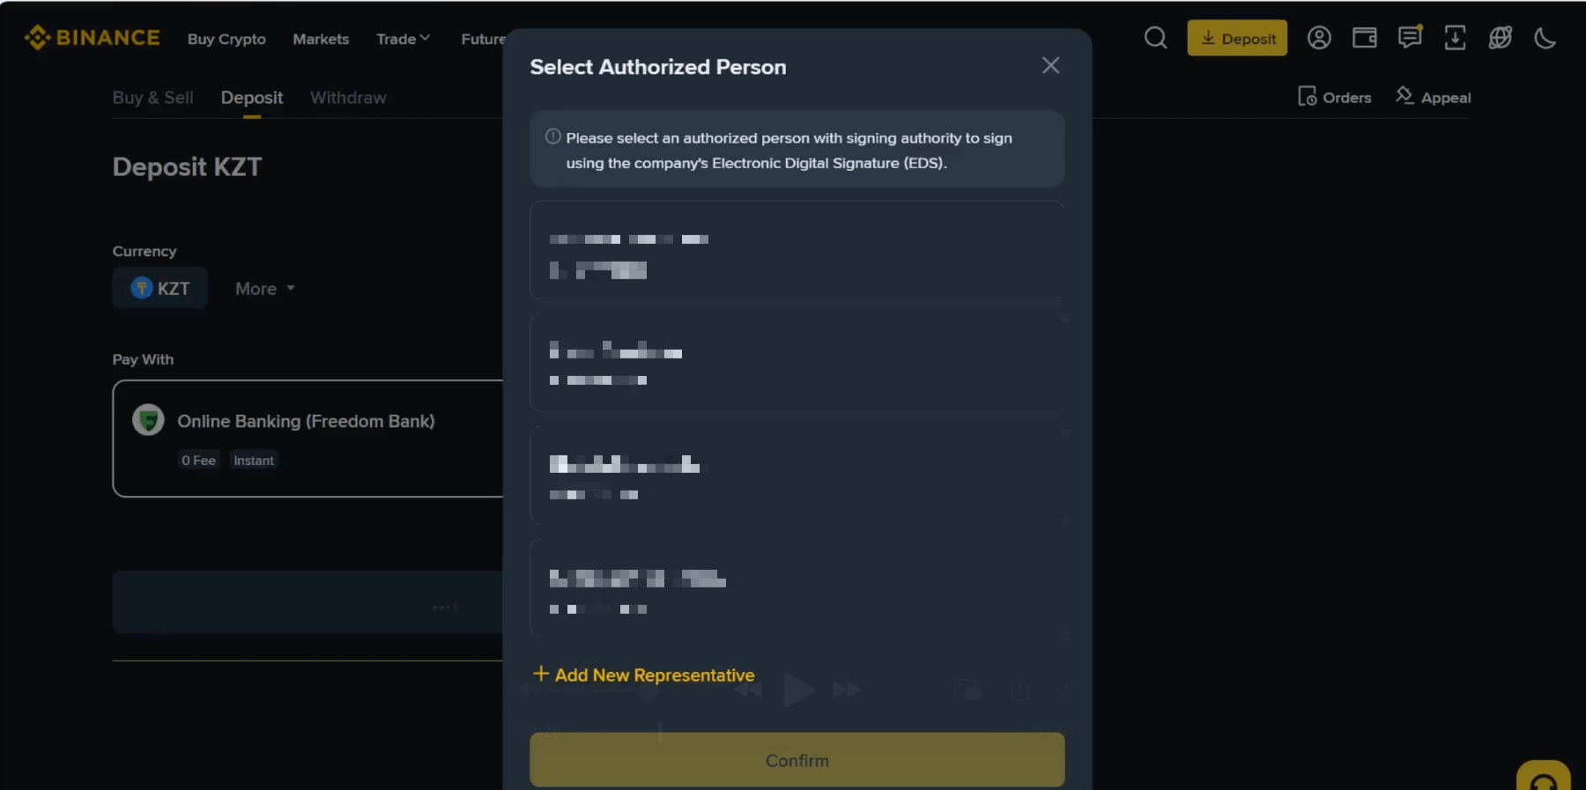Image resolution: width=1586 pixels, height=790 pixels.
Task: Click the Confirm button
Action: (797, 760)
